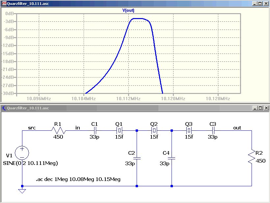Image resolution: width=270 pixels, height=203 pixels.
Task: Select crystal Q2 symbol
Action: (154, 131)
